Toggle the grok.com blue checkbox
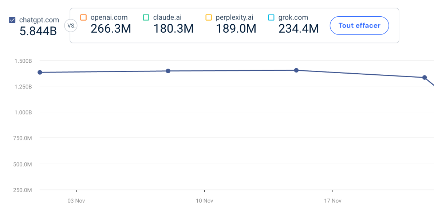This screenshot has height=210, width=434. pos(271,17)
